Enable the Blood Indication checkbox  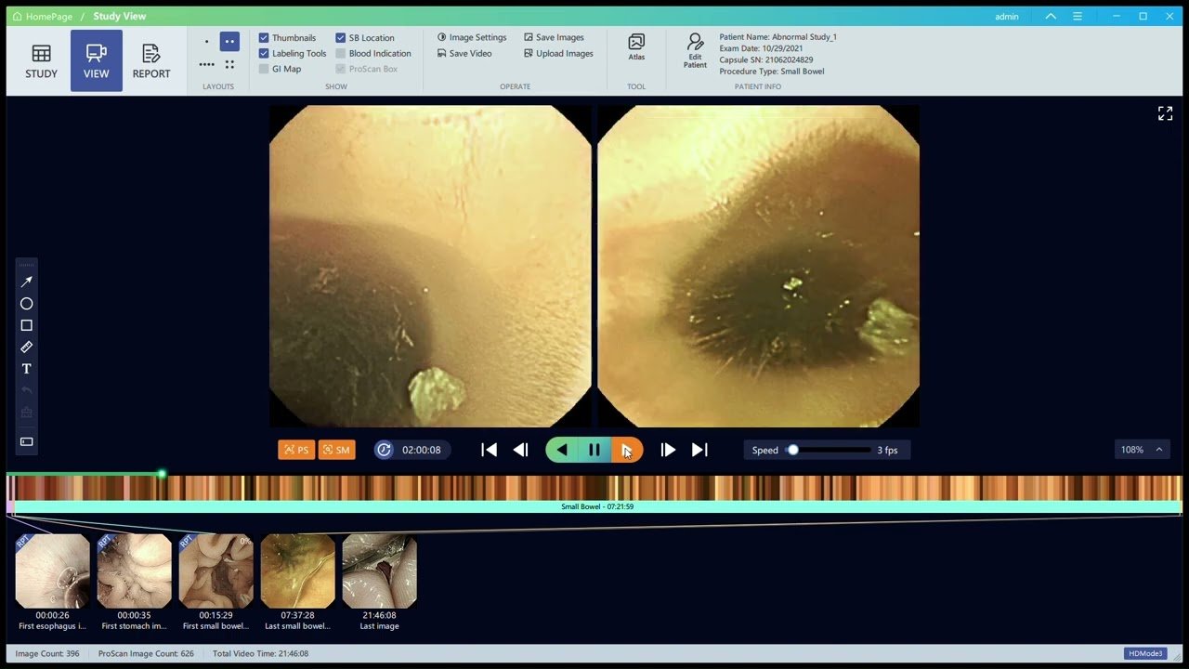341,54
